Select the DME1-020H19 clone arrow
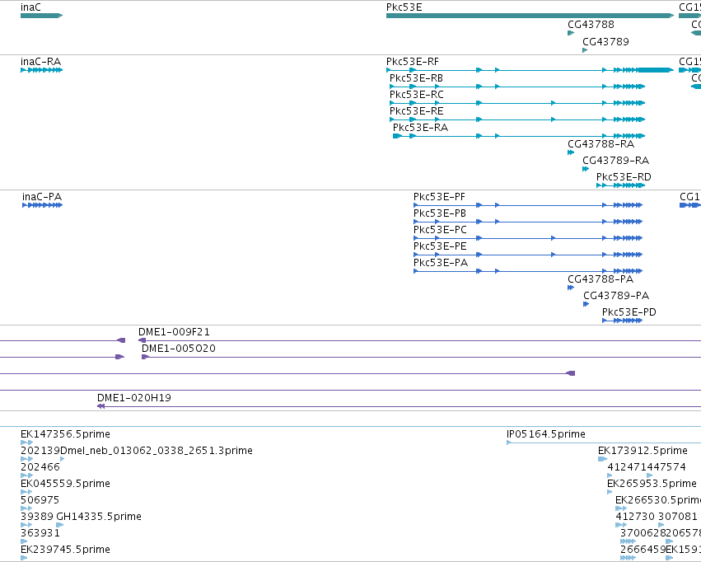The width and height of the screenshot is (701, 562). (x=101, y=406)
